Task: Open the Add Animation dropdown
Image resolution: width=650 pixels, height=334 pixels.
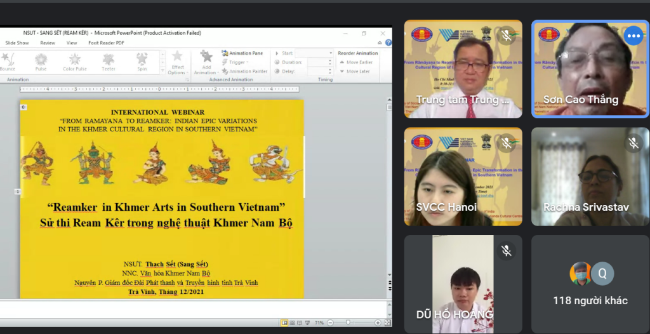Action: [206, 63]
